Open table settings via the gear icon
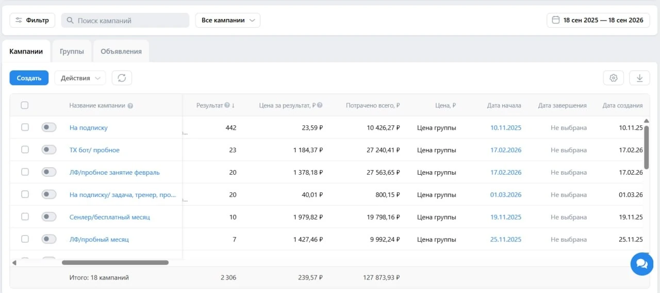 tap(613, 78)
